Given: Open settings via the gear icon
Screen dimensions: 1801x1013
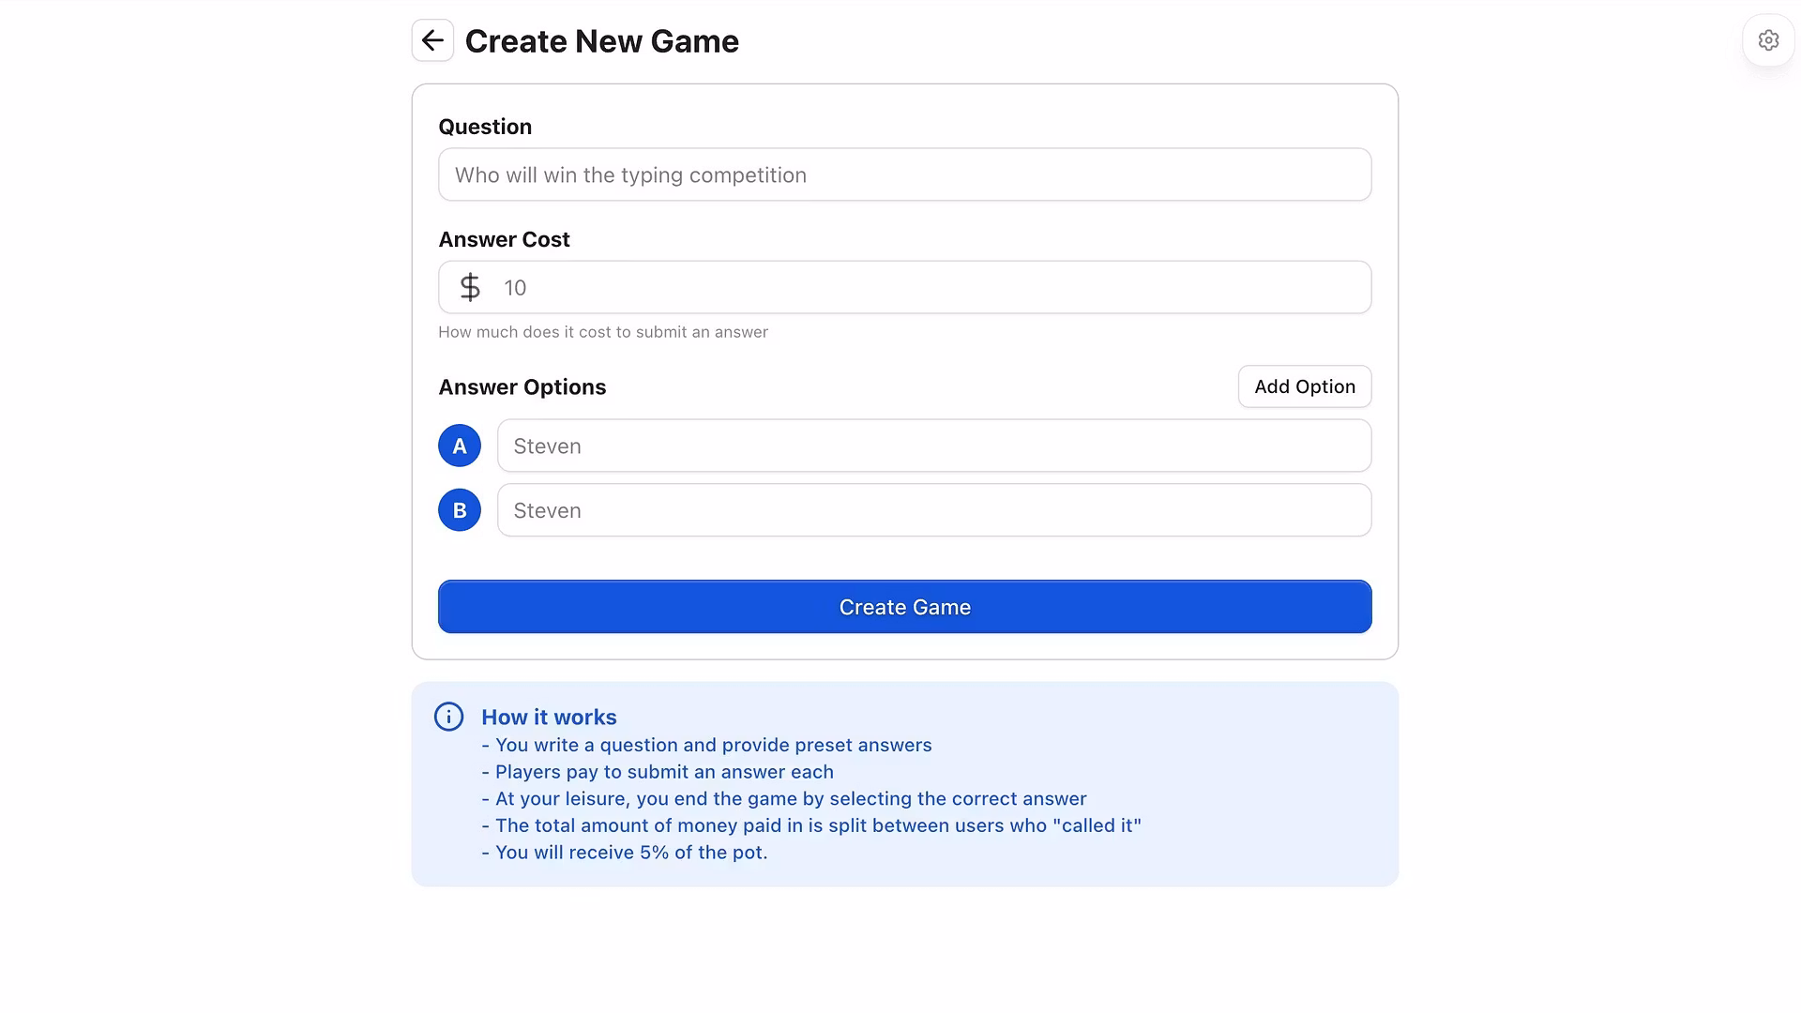Looking at the screenshot, I should point(1768,40).
